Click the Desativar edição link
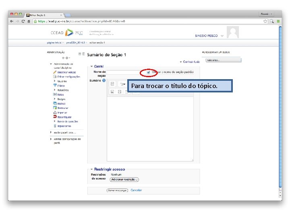290x217 pixels. point(66,72)
